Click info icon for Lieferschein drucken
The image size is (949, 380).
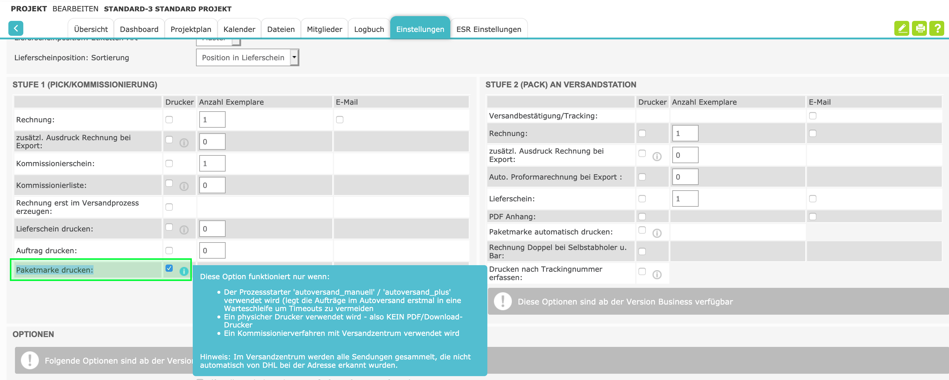click(x=184, y=230)
